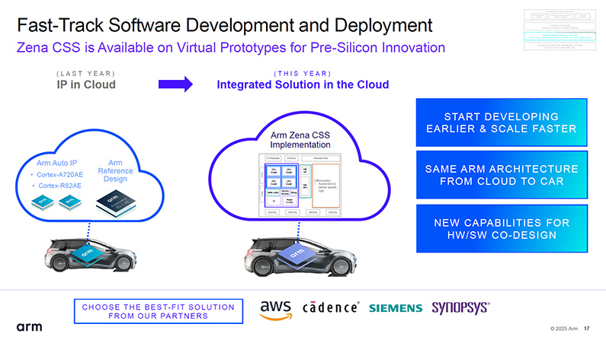Click the 'IP in Cloud' label
The width and height of the screenshot is (606, 340).
(x=86, y=84)
